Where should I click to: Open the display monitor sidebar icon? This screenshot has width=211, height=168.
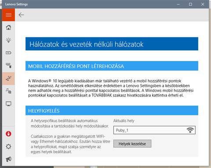point(8,104)
